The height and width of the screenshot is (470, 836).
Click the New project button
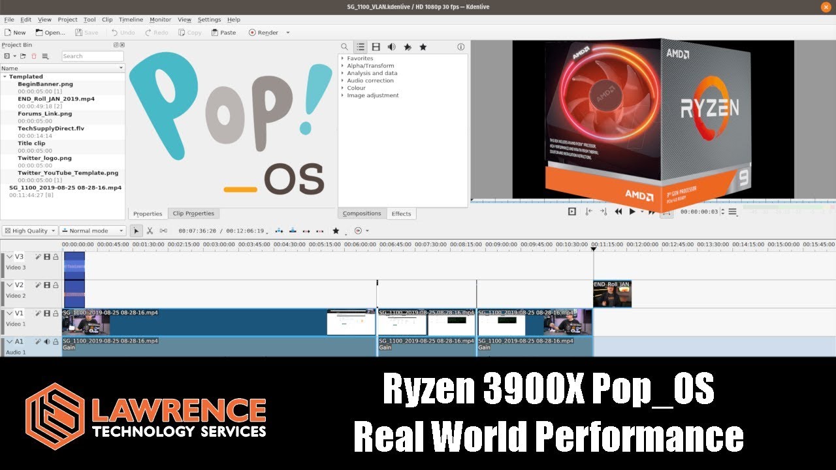tap(16, 33)
